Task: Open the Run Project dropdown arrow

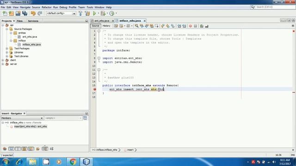Action: pyautogui.click(x=98, y=13)
